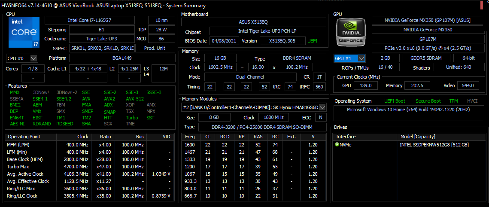Viewport: 489px width, 207px height.
Task: Click the 28 W TDP value
Action: pyautogui.click(x=161, y=30)
